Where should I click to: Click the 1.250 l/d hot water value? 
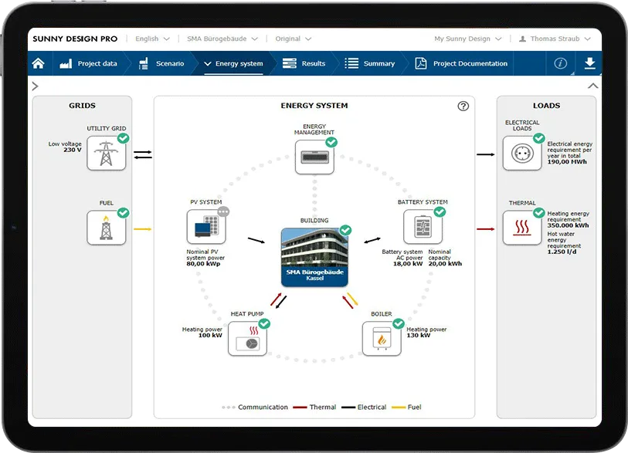tap(562, 252)
